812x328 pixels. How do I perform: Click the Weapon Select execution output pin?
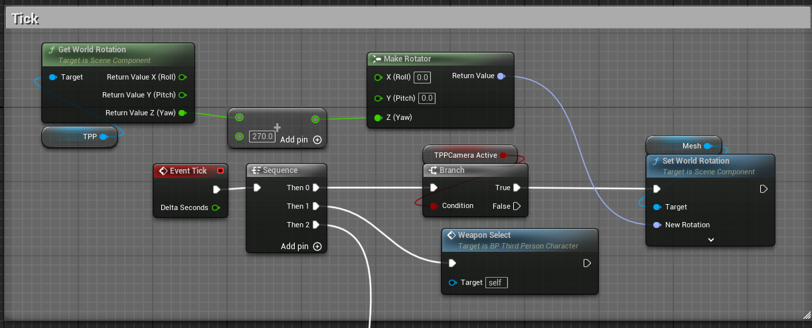(587, 263)
